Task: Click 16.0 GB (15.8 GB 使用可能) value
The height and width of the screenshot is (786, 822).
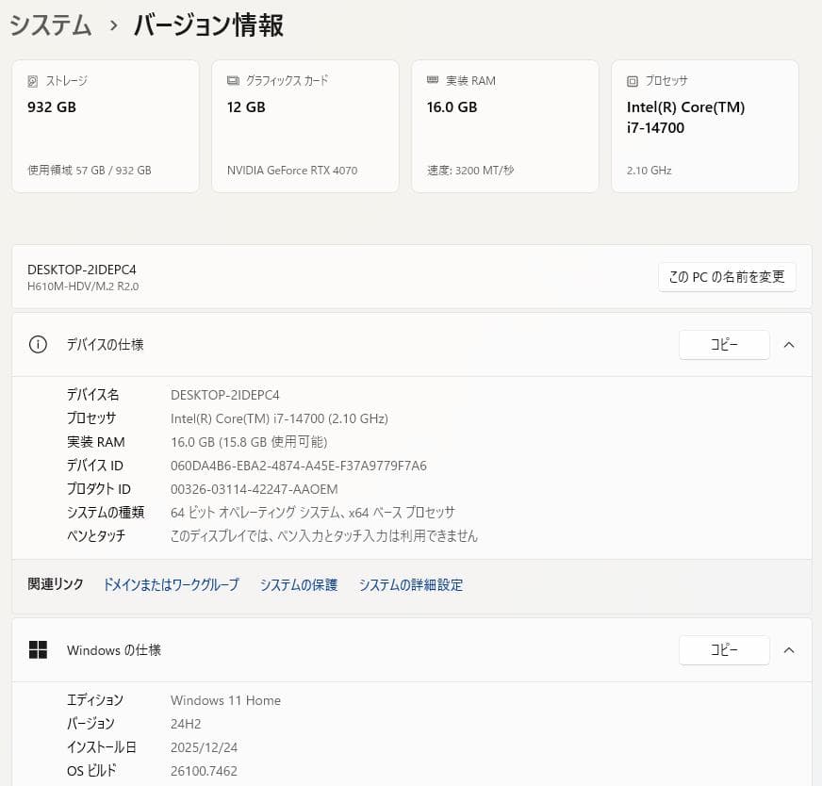Action: pos(249,442)
